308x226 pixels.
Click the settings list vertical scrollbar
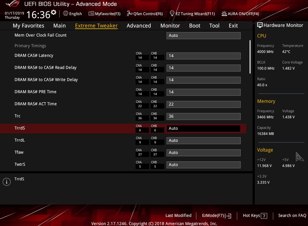[250, 57]
